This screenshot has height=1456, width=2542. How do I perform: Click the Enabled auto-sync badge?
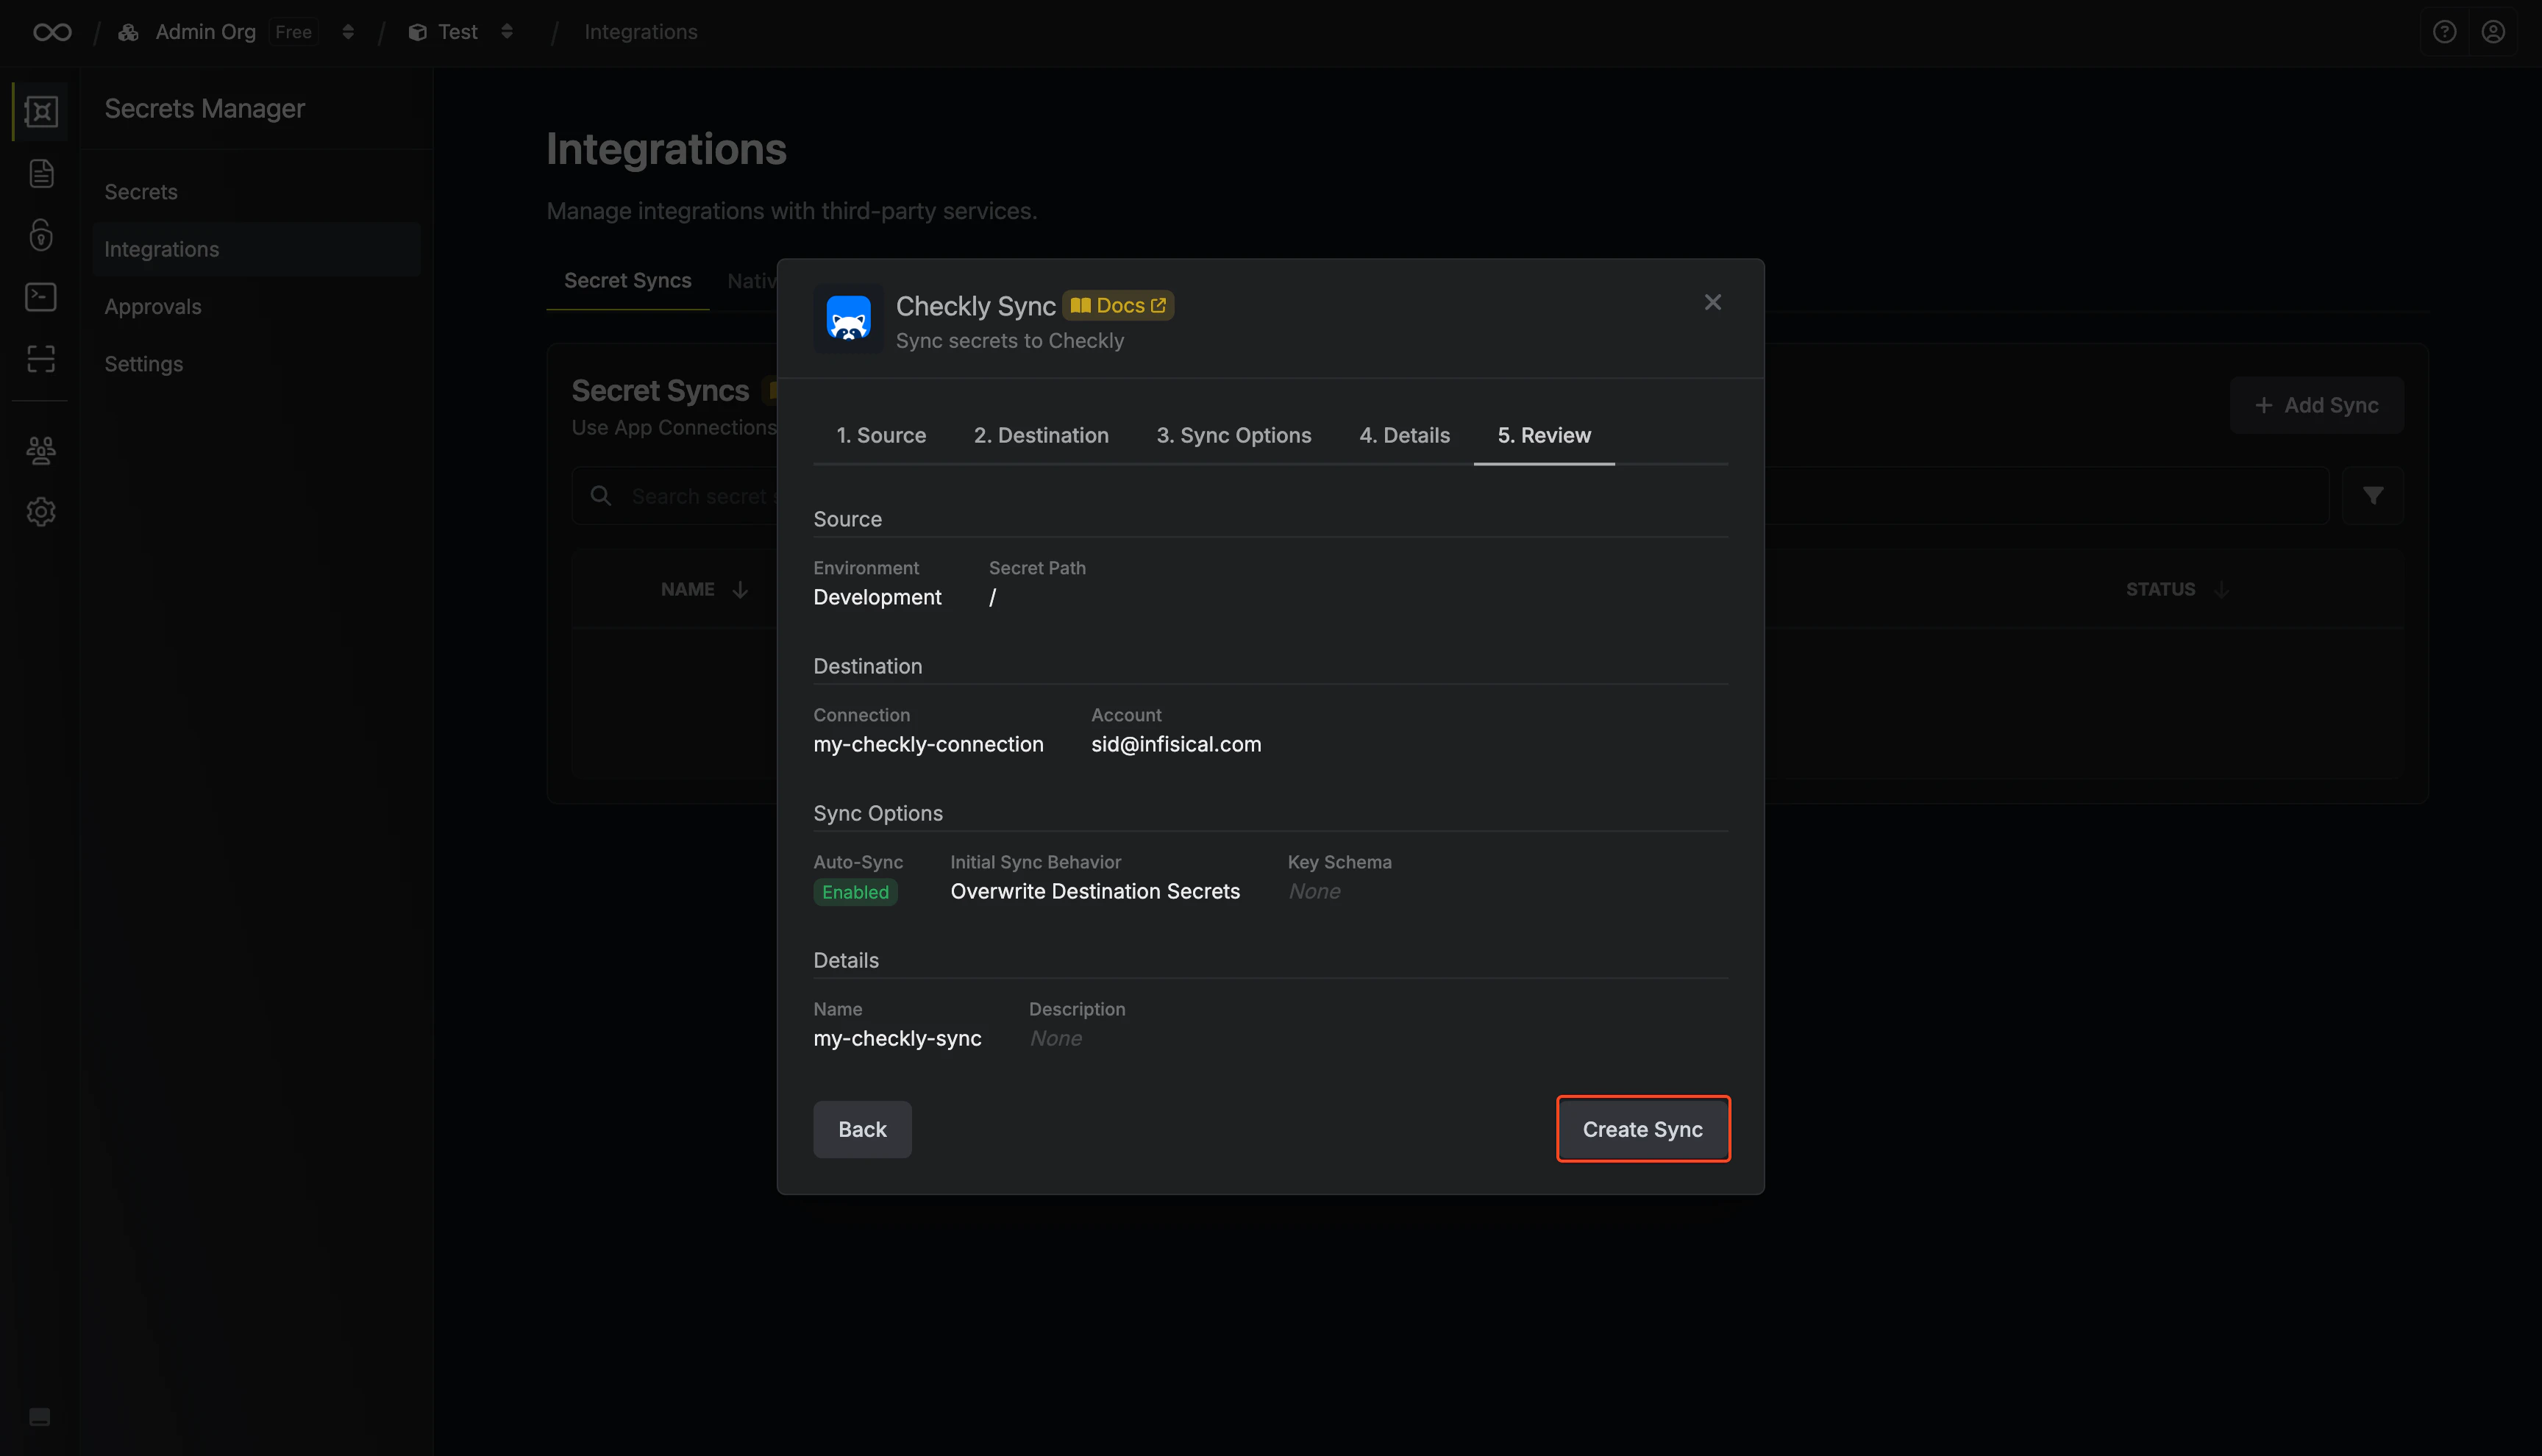point(855,892)
